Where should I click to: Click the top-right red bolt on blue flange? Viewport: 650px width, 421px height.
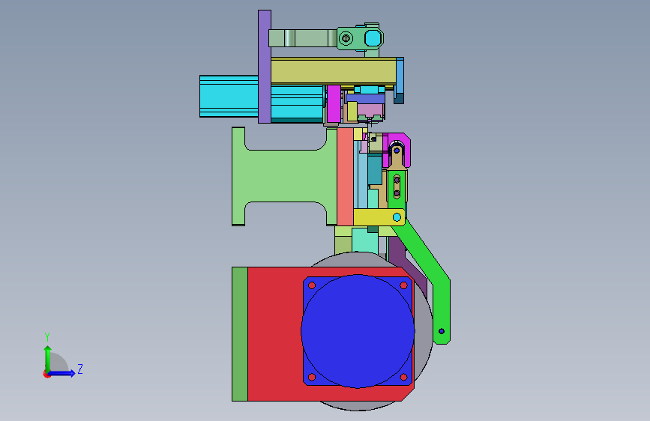click(x=403, y=285)
